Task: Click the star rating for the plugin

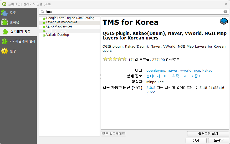Action: [x=115, y=59]
